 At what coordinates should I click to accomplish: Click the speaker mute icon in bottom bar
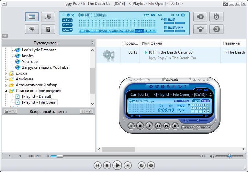(212, 156)
